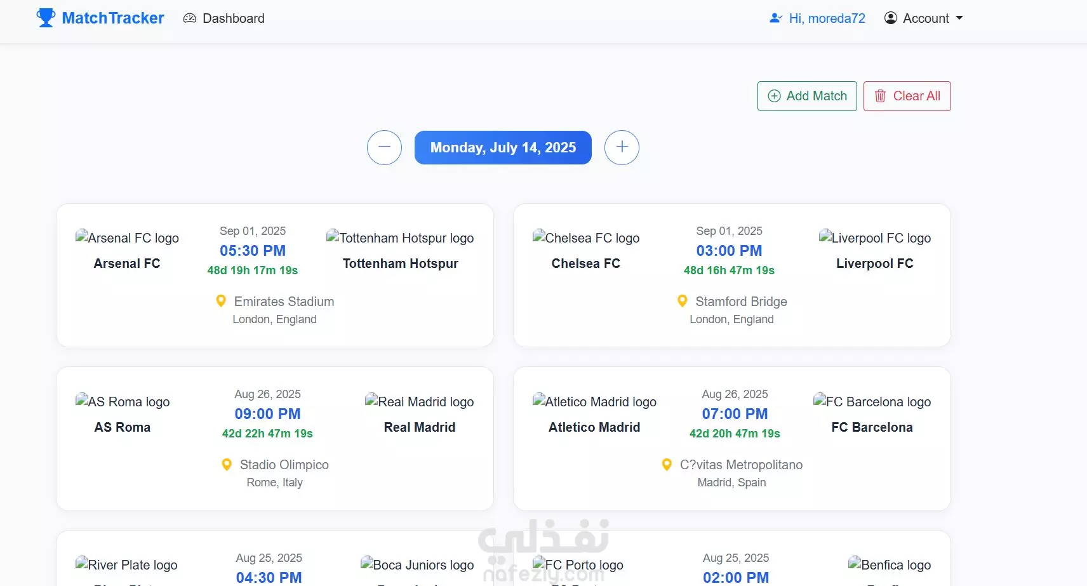Click the Account person-circle icon
Screen dimensions: 1087x586
click(x=891, y=18)
